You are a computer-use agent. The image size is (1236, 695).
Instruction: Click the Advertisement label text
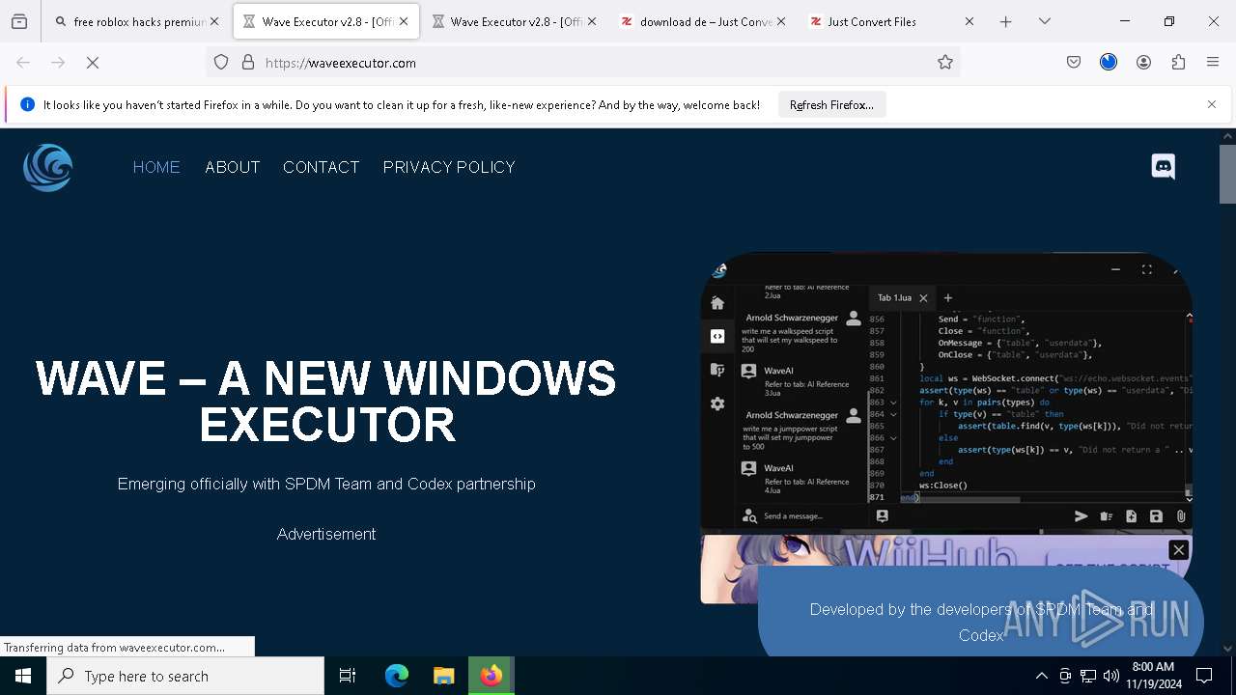click(x=326, y=534)
